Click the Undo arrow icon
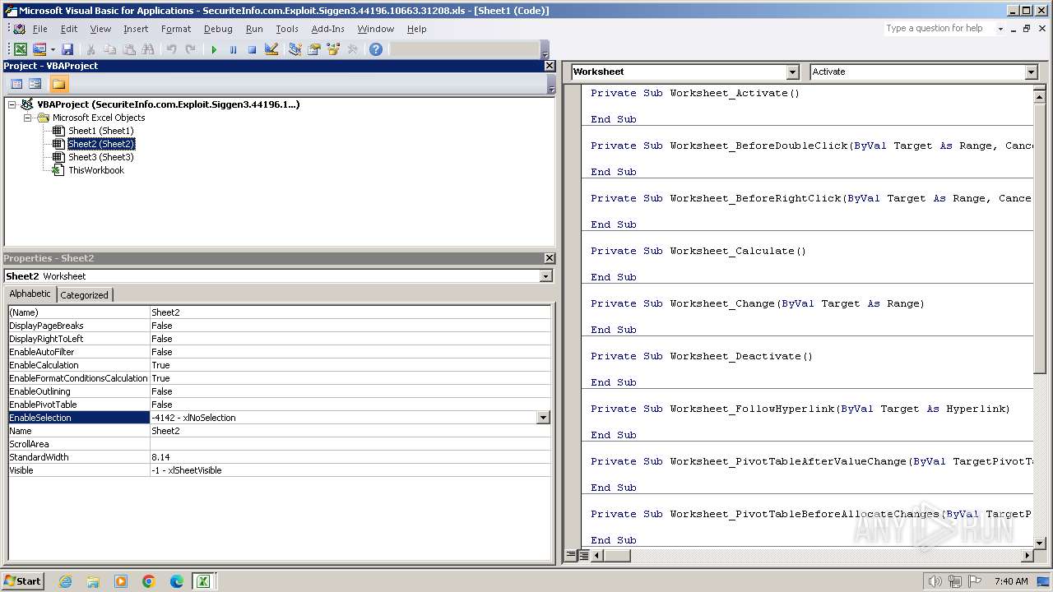Viewport: 1053px width, 592px height. pos(171,49)
